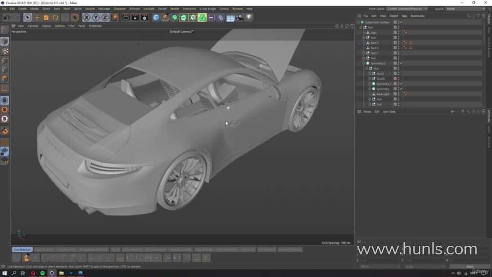Open the viewport Cameras menu

point(33,26)
